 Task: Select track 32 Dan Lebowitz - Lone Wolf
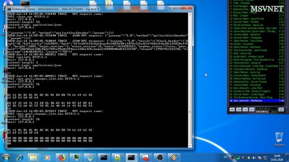pyautogui.click(x=257, y=88)
